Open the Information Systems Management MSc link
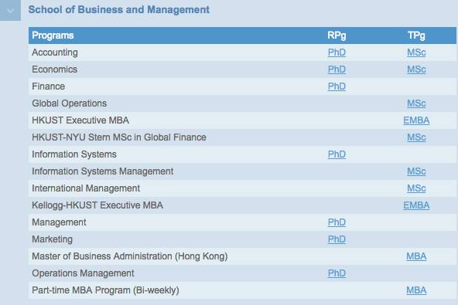This screenshot has width=458, height=305. pos(416,171)
